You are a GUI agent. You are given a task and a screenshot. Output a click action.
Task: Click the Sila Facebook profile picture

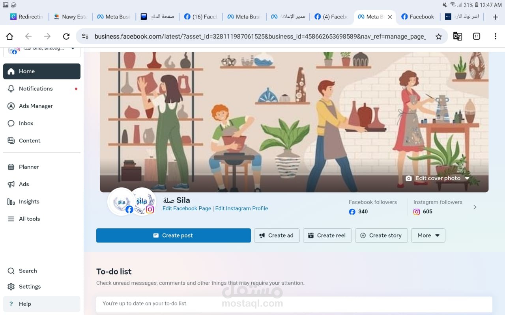[122, 202]
